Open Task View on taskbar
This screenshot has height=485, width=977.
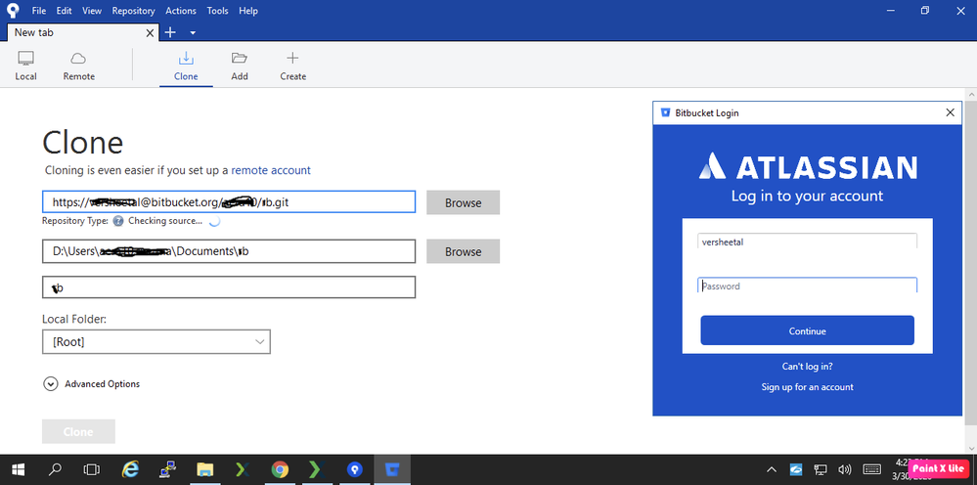point(92,469)
